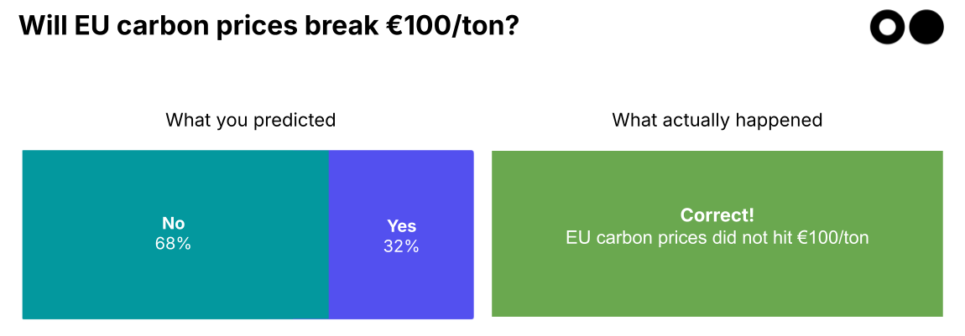The width and height of the screenshot is (965, 336).
Task: Click the bold "Correct!" result text
Action: pyautogui.click(x=717, y=215)
